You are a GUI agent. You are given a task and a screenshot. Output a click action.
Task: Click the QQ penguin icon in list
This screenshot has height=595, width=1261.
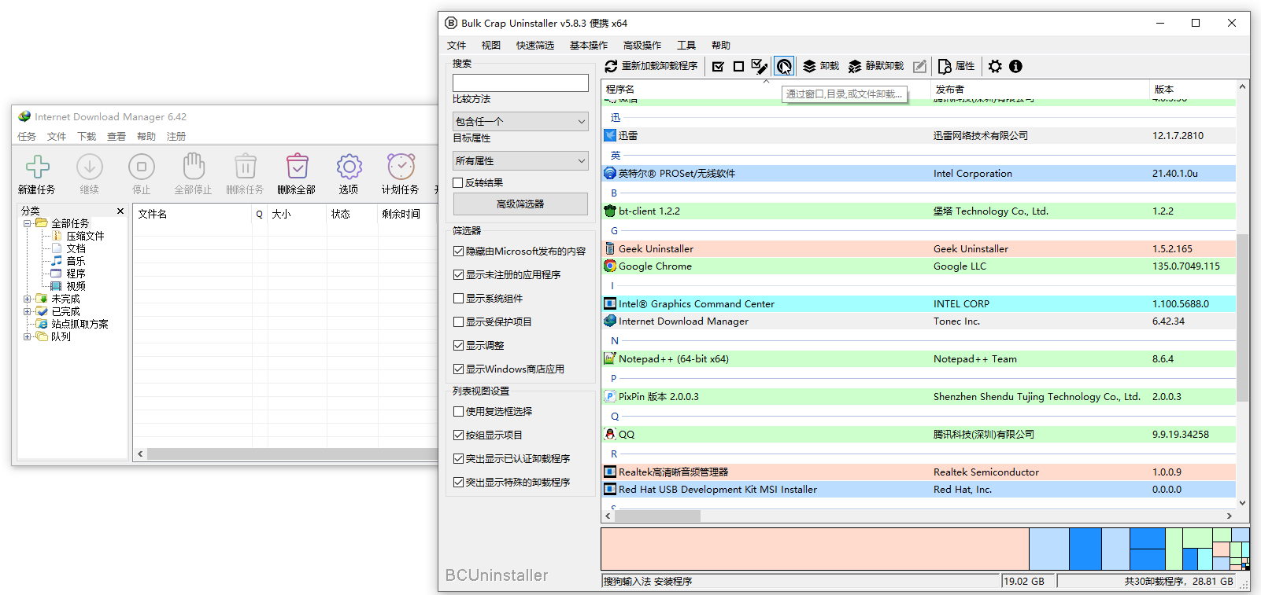tap(609, 434)
